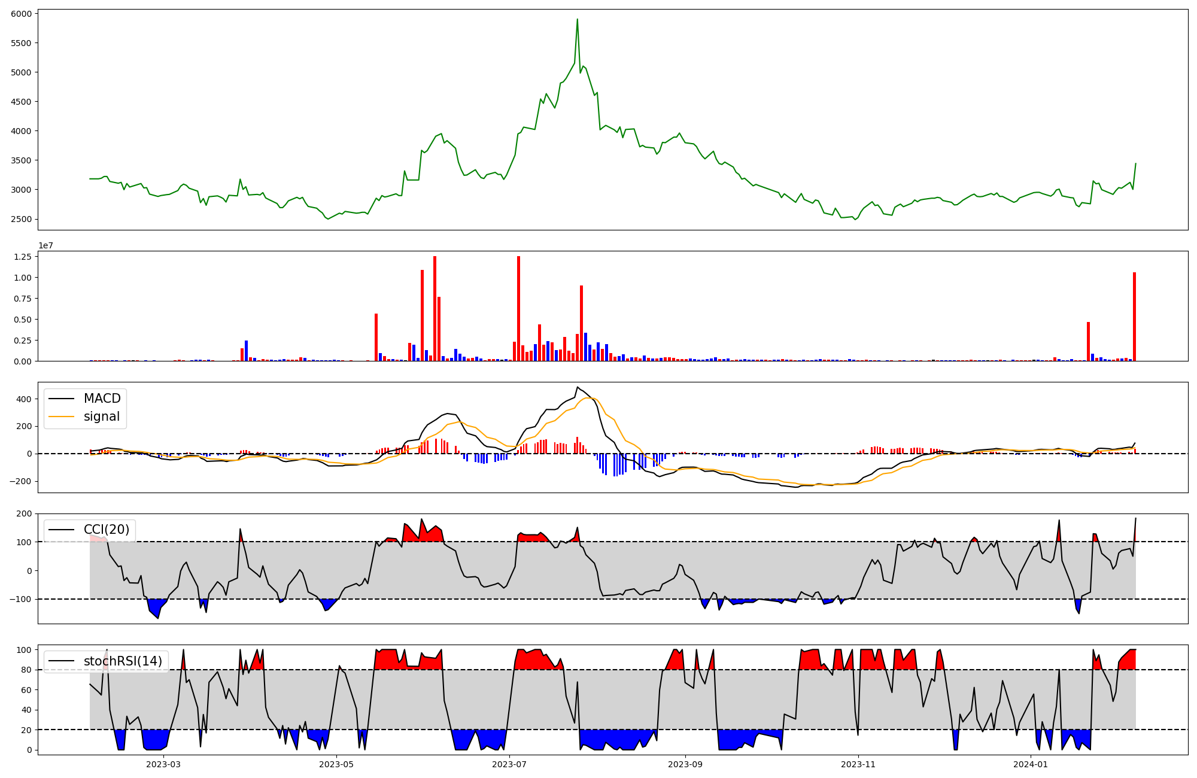Click the CCI(20) legend entry
This screenshot has width=1197, height=778.
coord(106,530)
